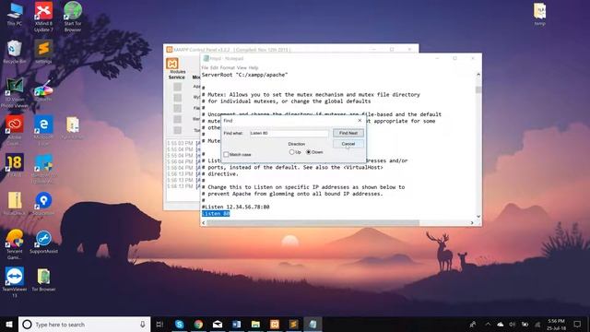Screen dimensions: 590x332
Task: Click the XAMPP logo in the Control Panel
Action: point(172,64)
